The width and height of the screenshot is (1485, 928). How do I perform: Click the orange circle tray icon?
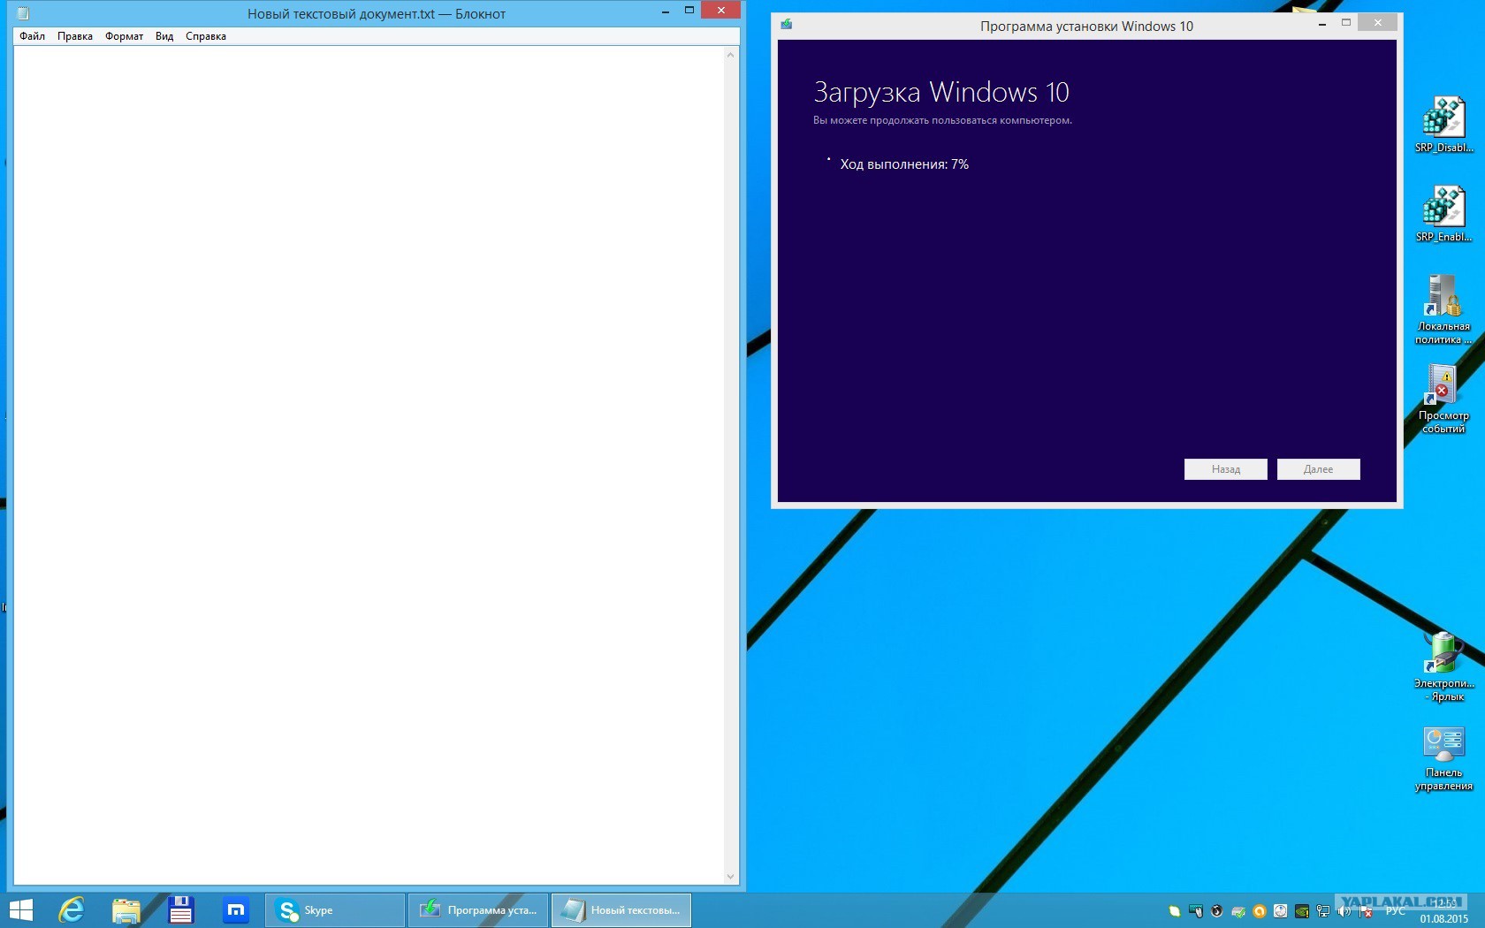coord(1260,911)
